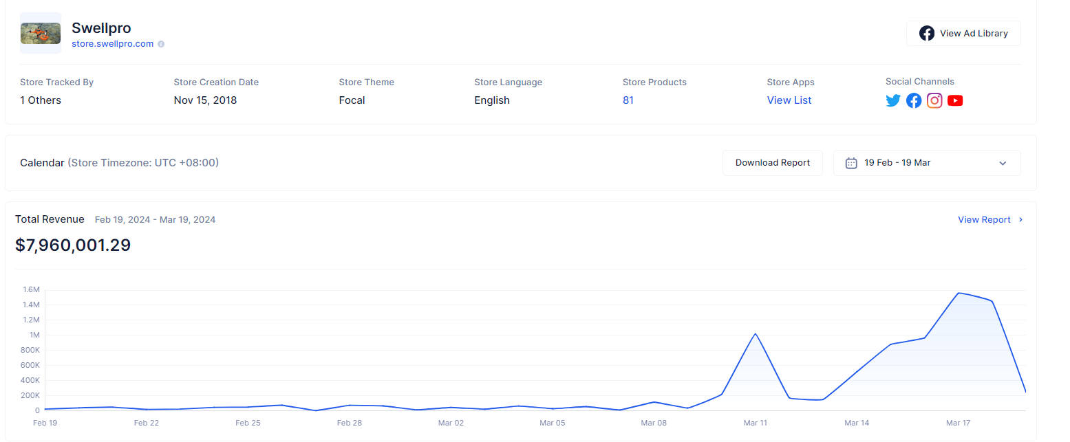Screen dimensions: 1070x442
Task: Click the 1.6M y-axis label
Action: click(32, 290)
